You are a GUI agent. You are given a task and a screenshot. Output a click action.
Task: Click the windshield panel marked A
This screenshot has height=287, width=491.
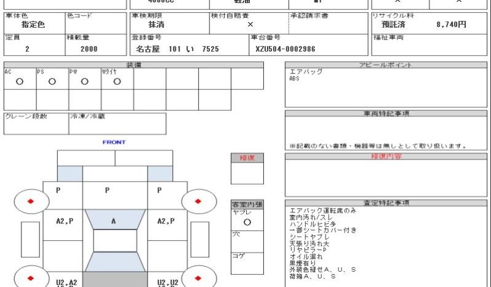coord(115,220)
